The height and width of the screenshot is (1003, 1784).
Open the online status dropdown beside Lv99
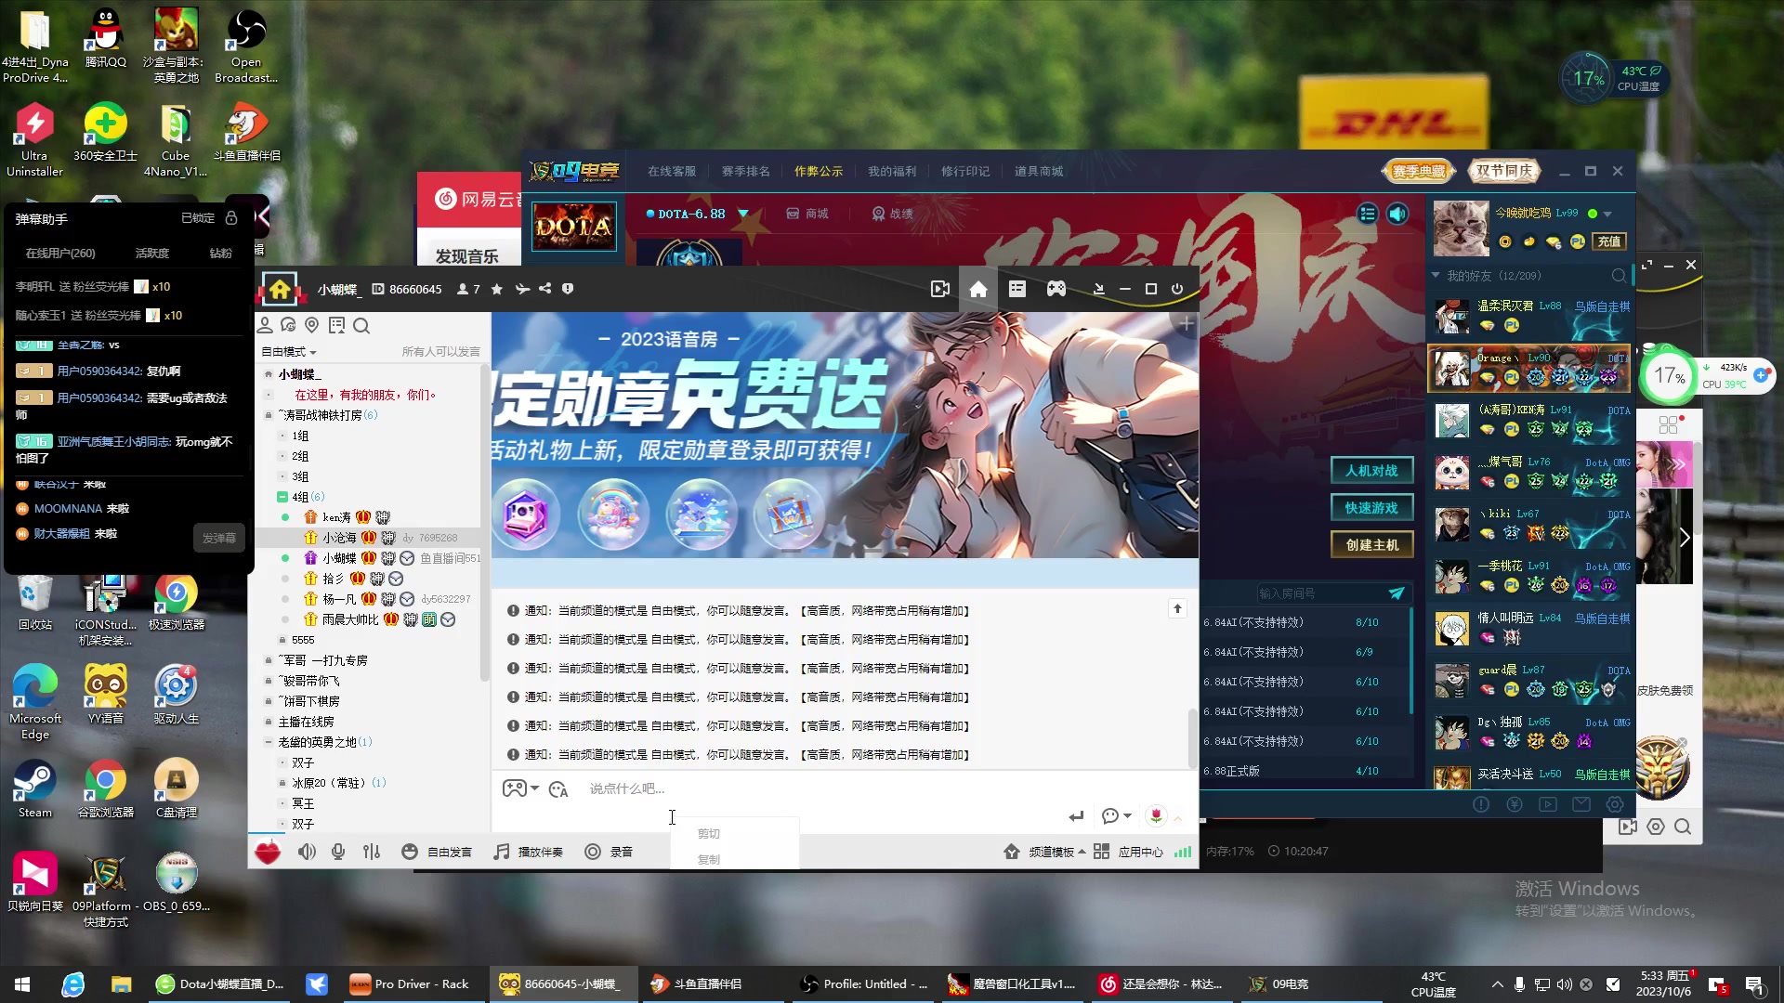(x=1607, y=215)
